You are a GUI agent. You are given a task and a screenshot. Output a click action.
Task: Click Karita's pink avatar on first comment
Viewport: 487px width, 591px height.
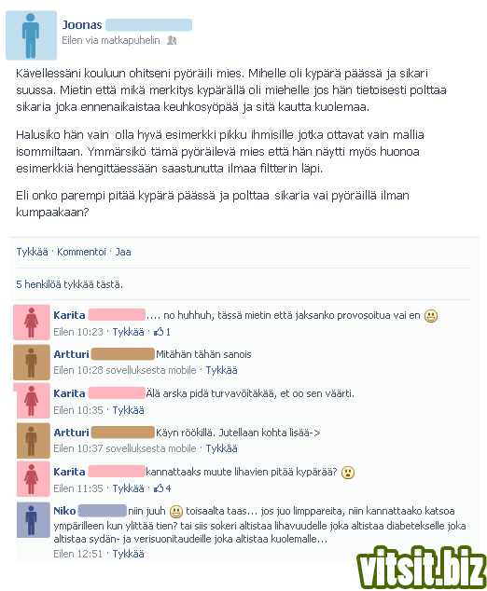click(32, 323)
